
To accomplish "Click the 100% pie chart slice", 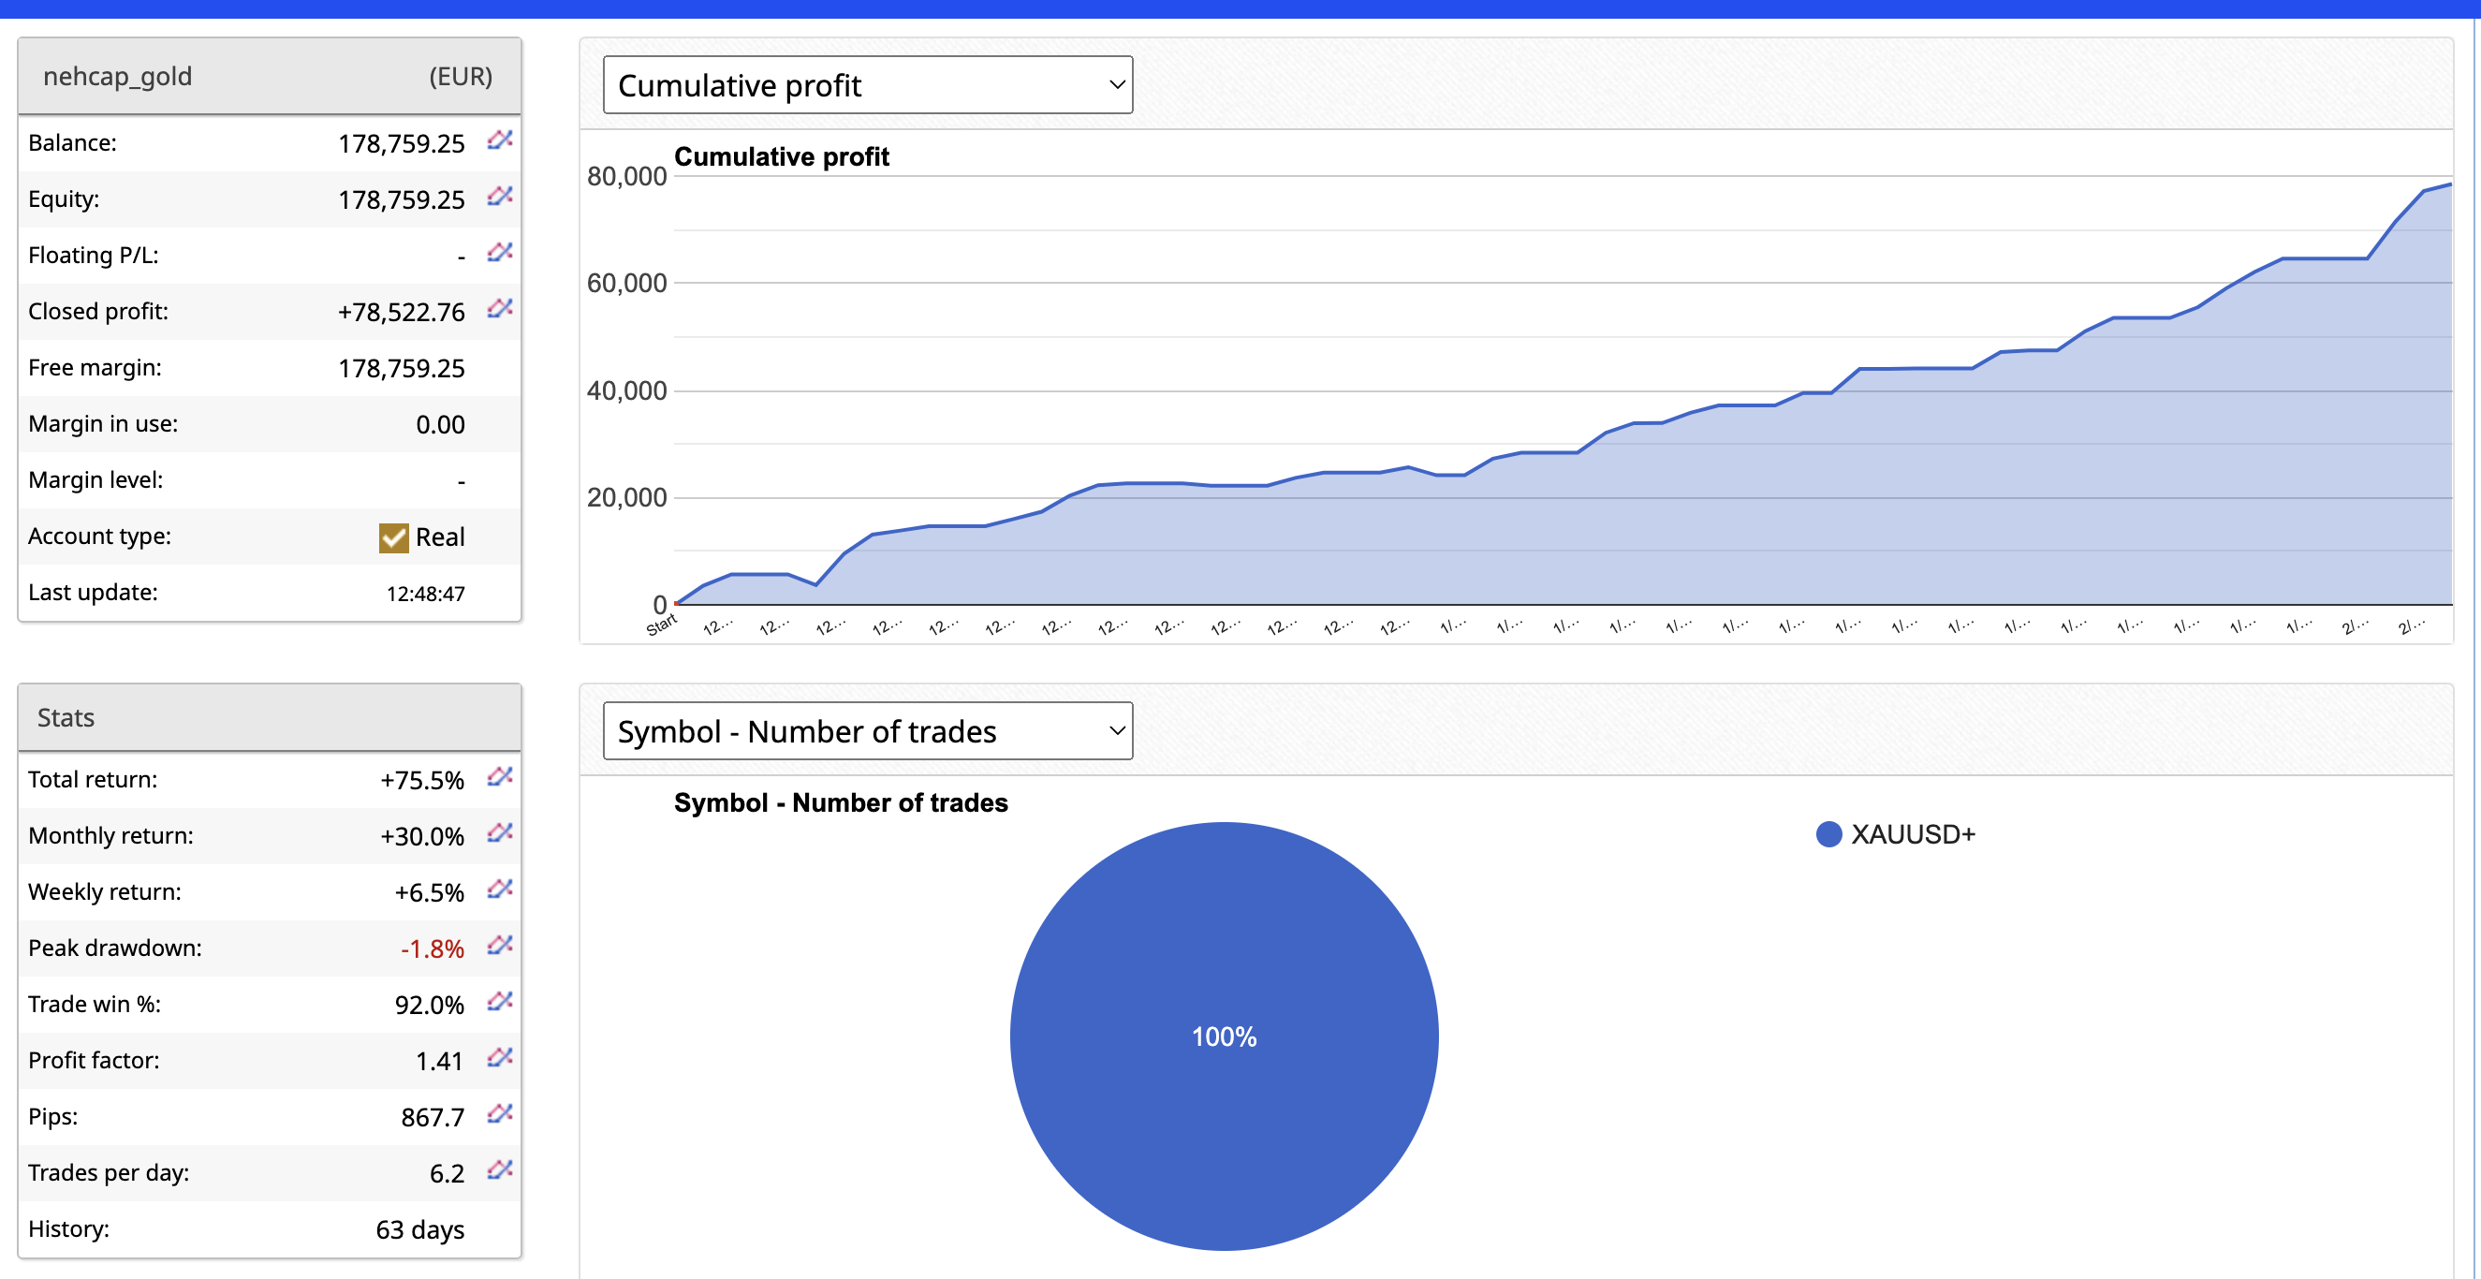I will [1223, 1036].
